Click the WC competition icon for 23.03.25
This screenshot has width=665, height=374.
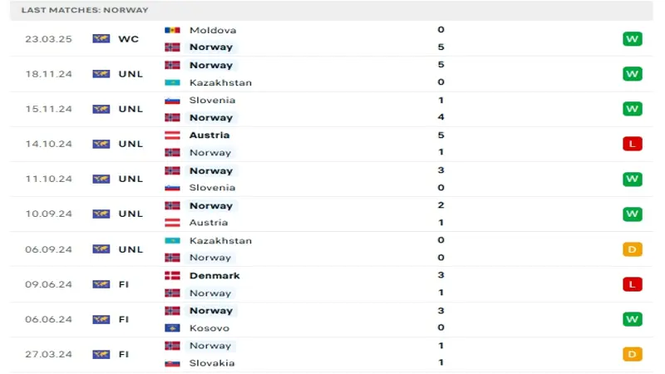click(101, 39)
